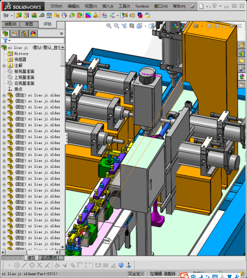Open the DisplayManager color ball tab
Image resolution: width=247 pixels, height=278 pixels.
[33, 34]
